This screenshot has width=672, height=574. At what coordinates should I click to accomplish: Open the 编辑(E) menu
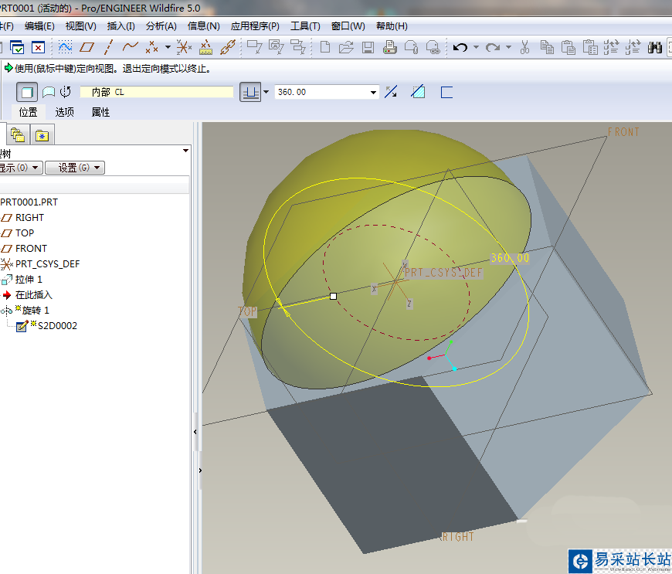click(x=39, y=26)
